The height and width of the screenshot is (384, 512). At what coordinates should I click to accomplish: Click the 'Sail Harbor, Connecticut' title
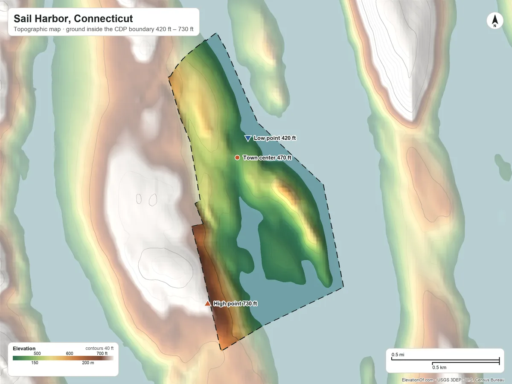tap(73, 19)
